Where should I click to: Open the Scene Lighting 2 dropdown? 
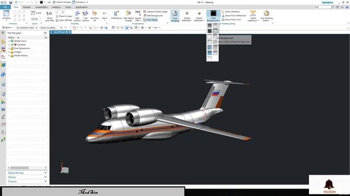tap(253, 16)
